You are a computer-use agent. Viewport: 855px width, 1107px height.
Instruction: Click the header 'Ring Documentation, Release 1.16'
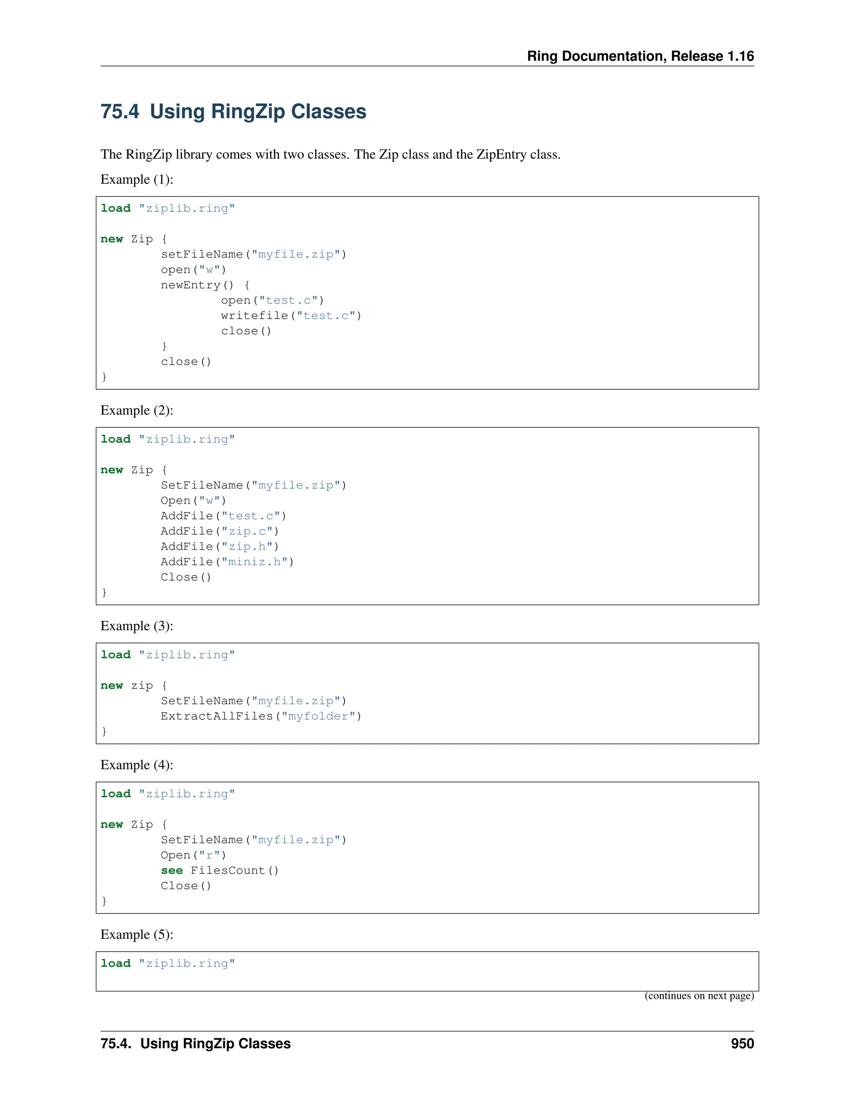coord(640,56)
